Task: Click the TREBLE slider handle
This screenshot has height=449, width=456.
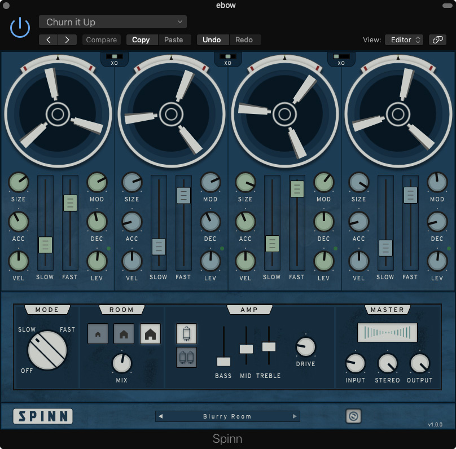Action: coord(269,347)
